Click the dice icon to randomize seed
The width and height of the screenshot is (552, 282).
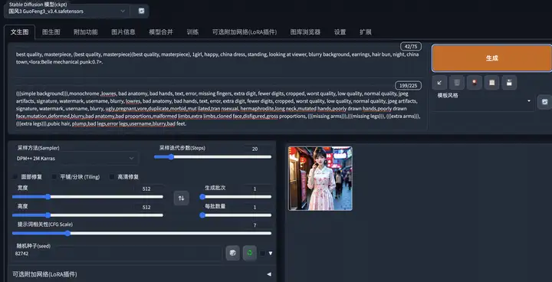coord(233,253)
